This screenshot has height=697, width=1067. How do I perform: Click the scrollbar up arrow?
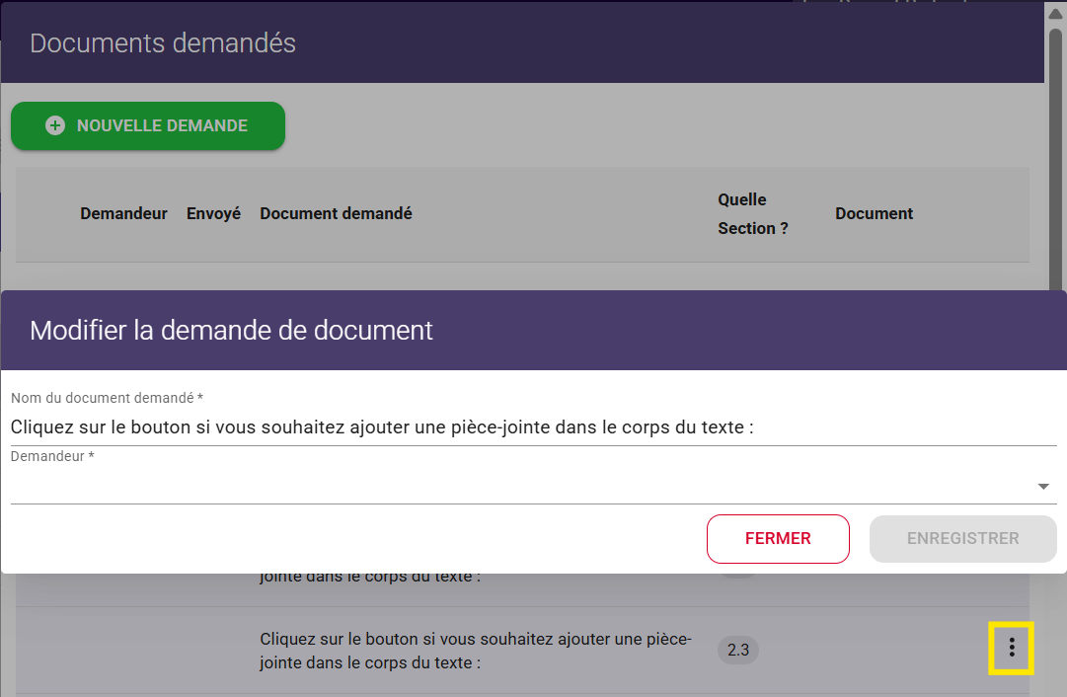(x=1055, y=14)
